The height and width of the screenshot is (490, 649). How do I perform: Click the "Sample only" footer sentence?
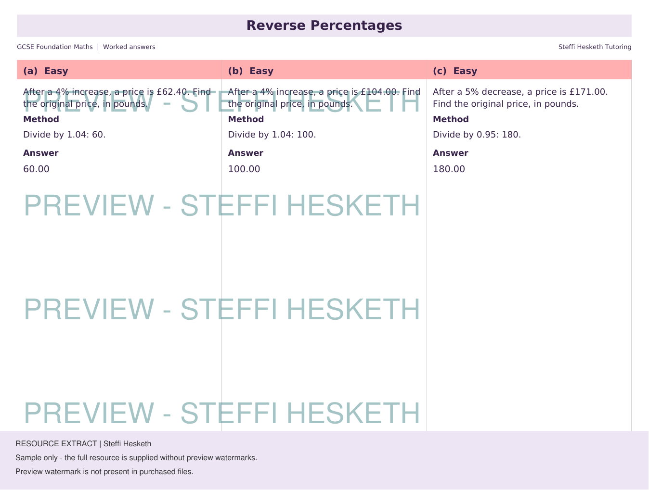pos(136,458)
